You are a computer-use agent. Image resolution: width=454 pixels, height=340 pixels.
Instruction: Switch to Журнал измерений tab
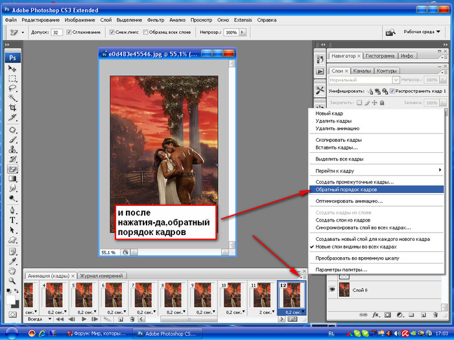coord(101,276)
